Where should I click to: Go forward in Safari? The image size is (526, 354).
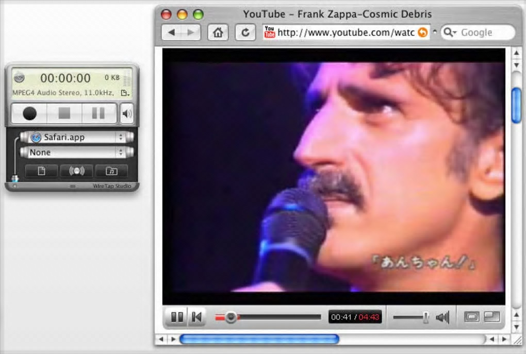pyautogui.click(x=191, y=32)
